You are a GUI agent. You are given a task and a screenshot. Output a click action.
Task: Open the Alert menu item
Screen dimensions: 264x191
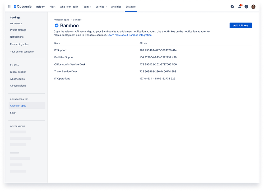click(x=52, y=7)
